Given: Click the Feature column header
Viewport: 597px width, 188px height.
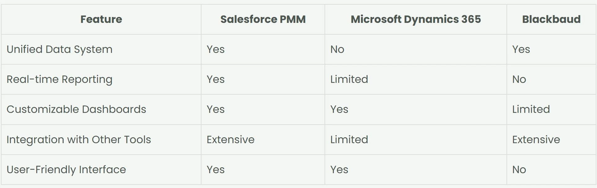Looking at the screenshot, I should 101,19.
